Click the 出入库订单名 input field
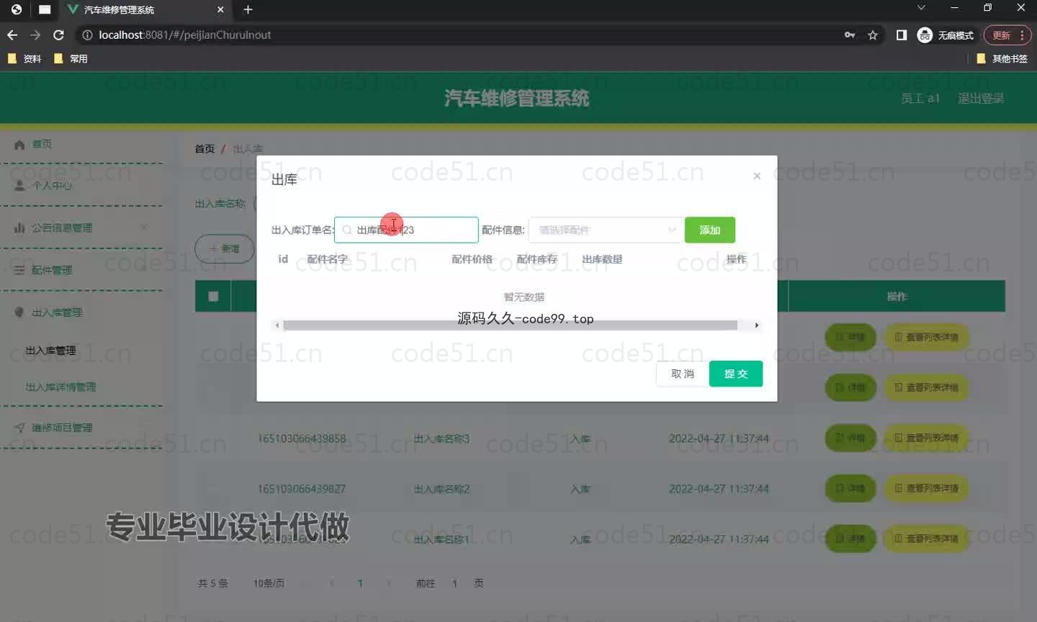The image size is (1037, 622). tap(406, 230)
